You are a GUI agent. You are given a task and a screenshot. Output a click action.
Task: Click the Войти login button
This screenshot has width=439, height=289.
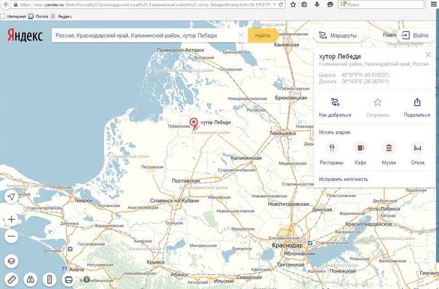click(415, 36)
